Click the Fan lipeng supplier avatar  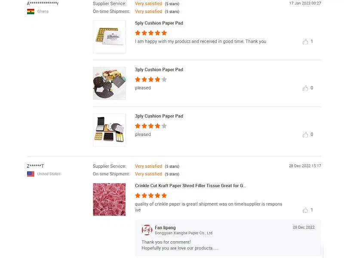point(147,230)
